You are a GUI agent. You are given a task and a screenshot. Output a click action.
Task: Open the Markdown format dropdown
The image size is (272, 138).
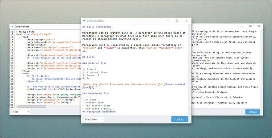[x=94, y=119]
